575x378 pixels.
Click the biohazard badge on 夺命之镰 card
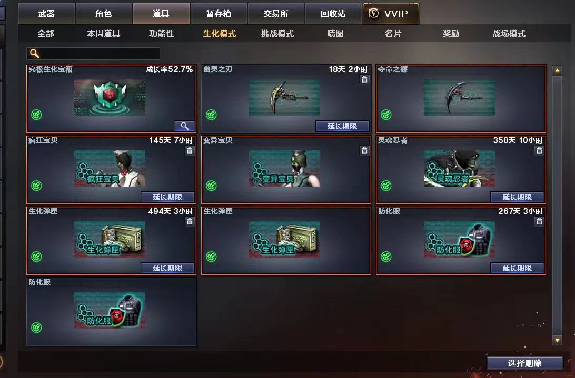click(x=386, y=115)
